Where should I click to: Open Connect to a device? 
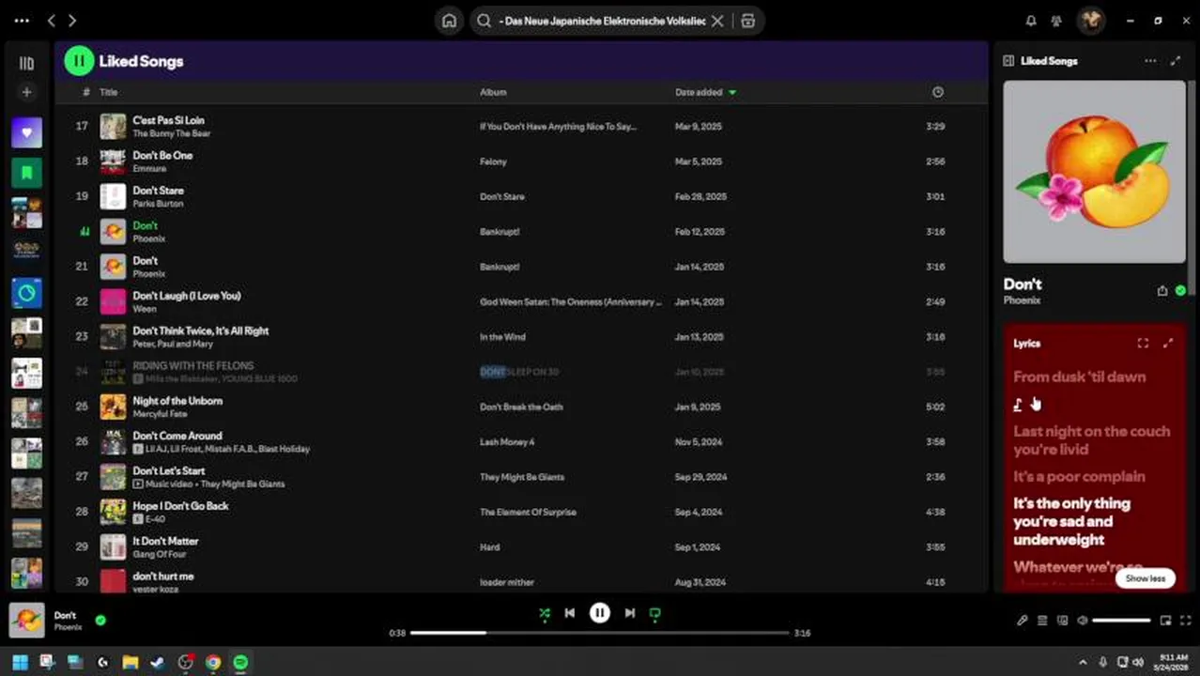tap(1062, 620)
